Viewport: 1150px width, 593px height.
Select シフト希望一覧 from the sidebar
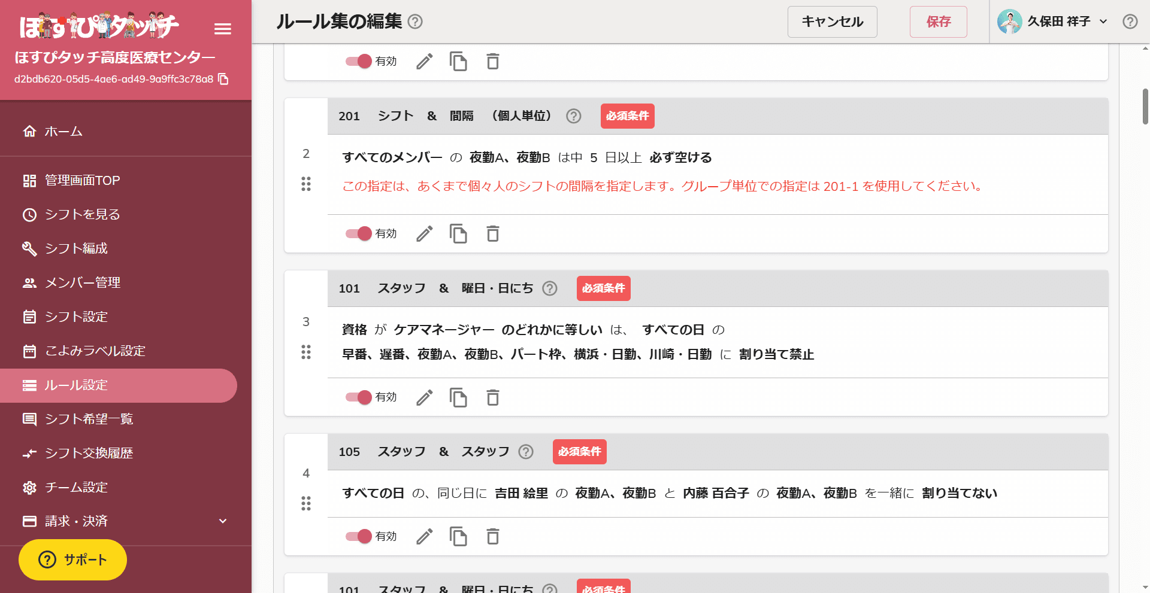tap(89, 419)
